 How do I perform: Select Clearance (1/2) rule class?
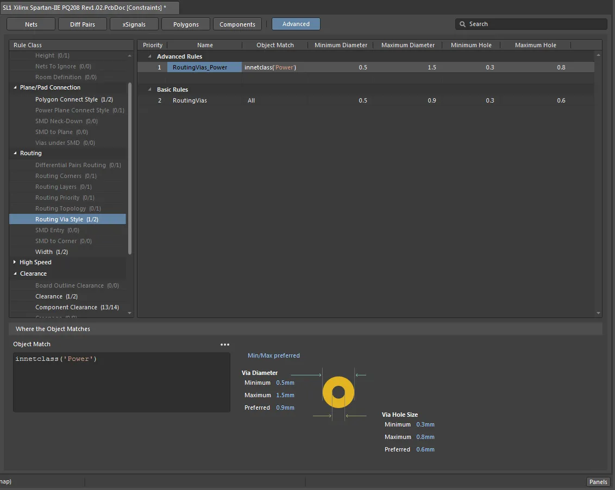pyautogui.click(x=57, y=296)
